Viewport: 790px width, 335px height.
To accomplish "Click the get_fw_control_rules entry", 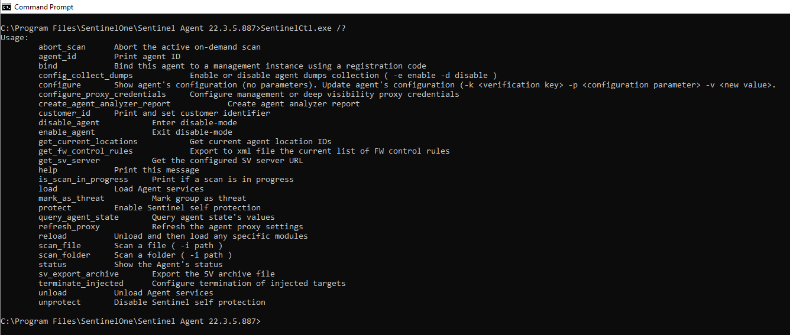I will (86, 151).
